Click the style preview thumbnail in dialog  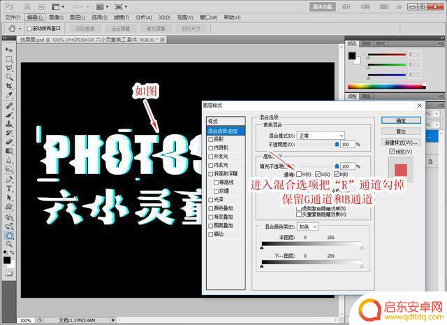pos(401,170)
